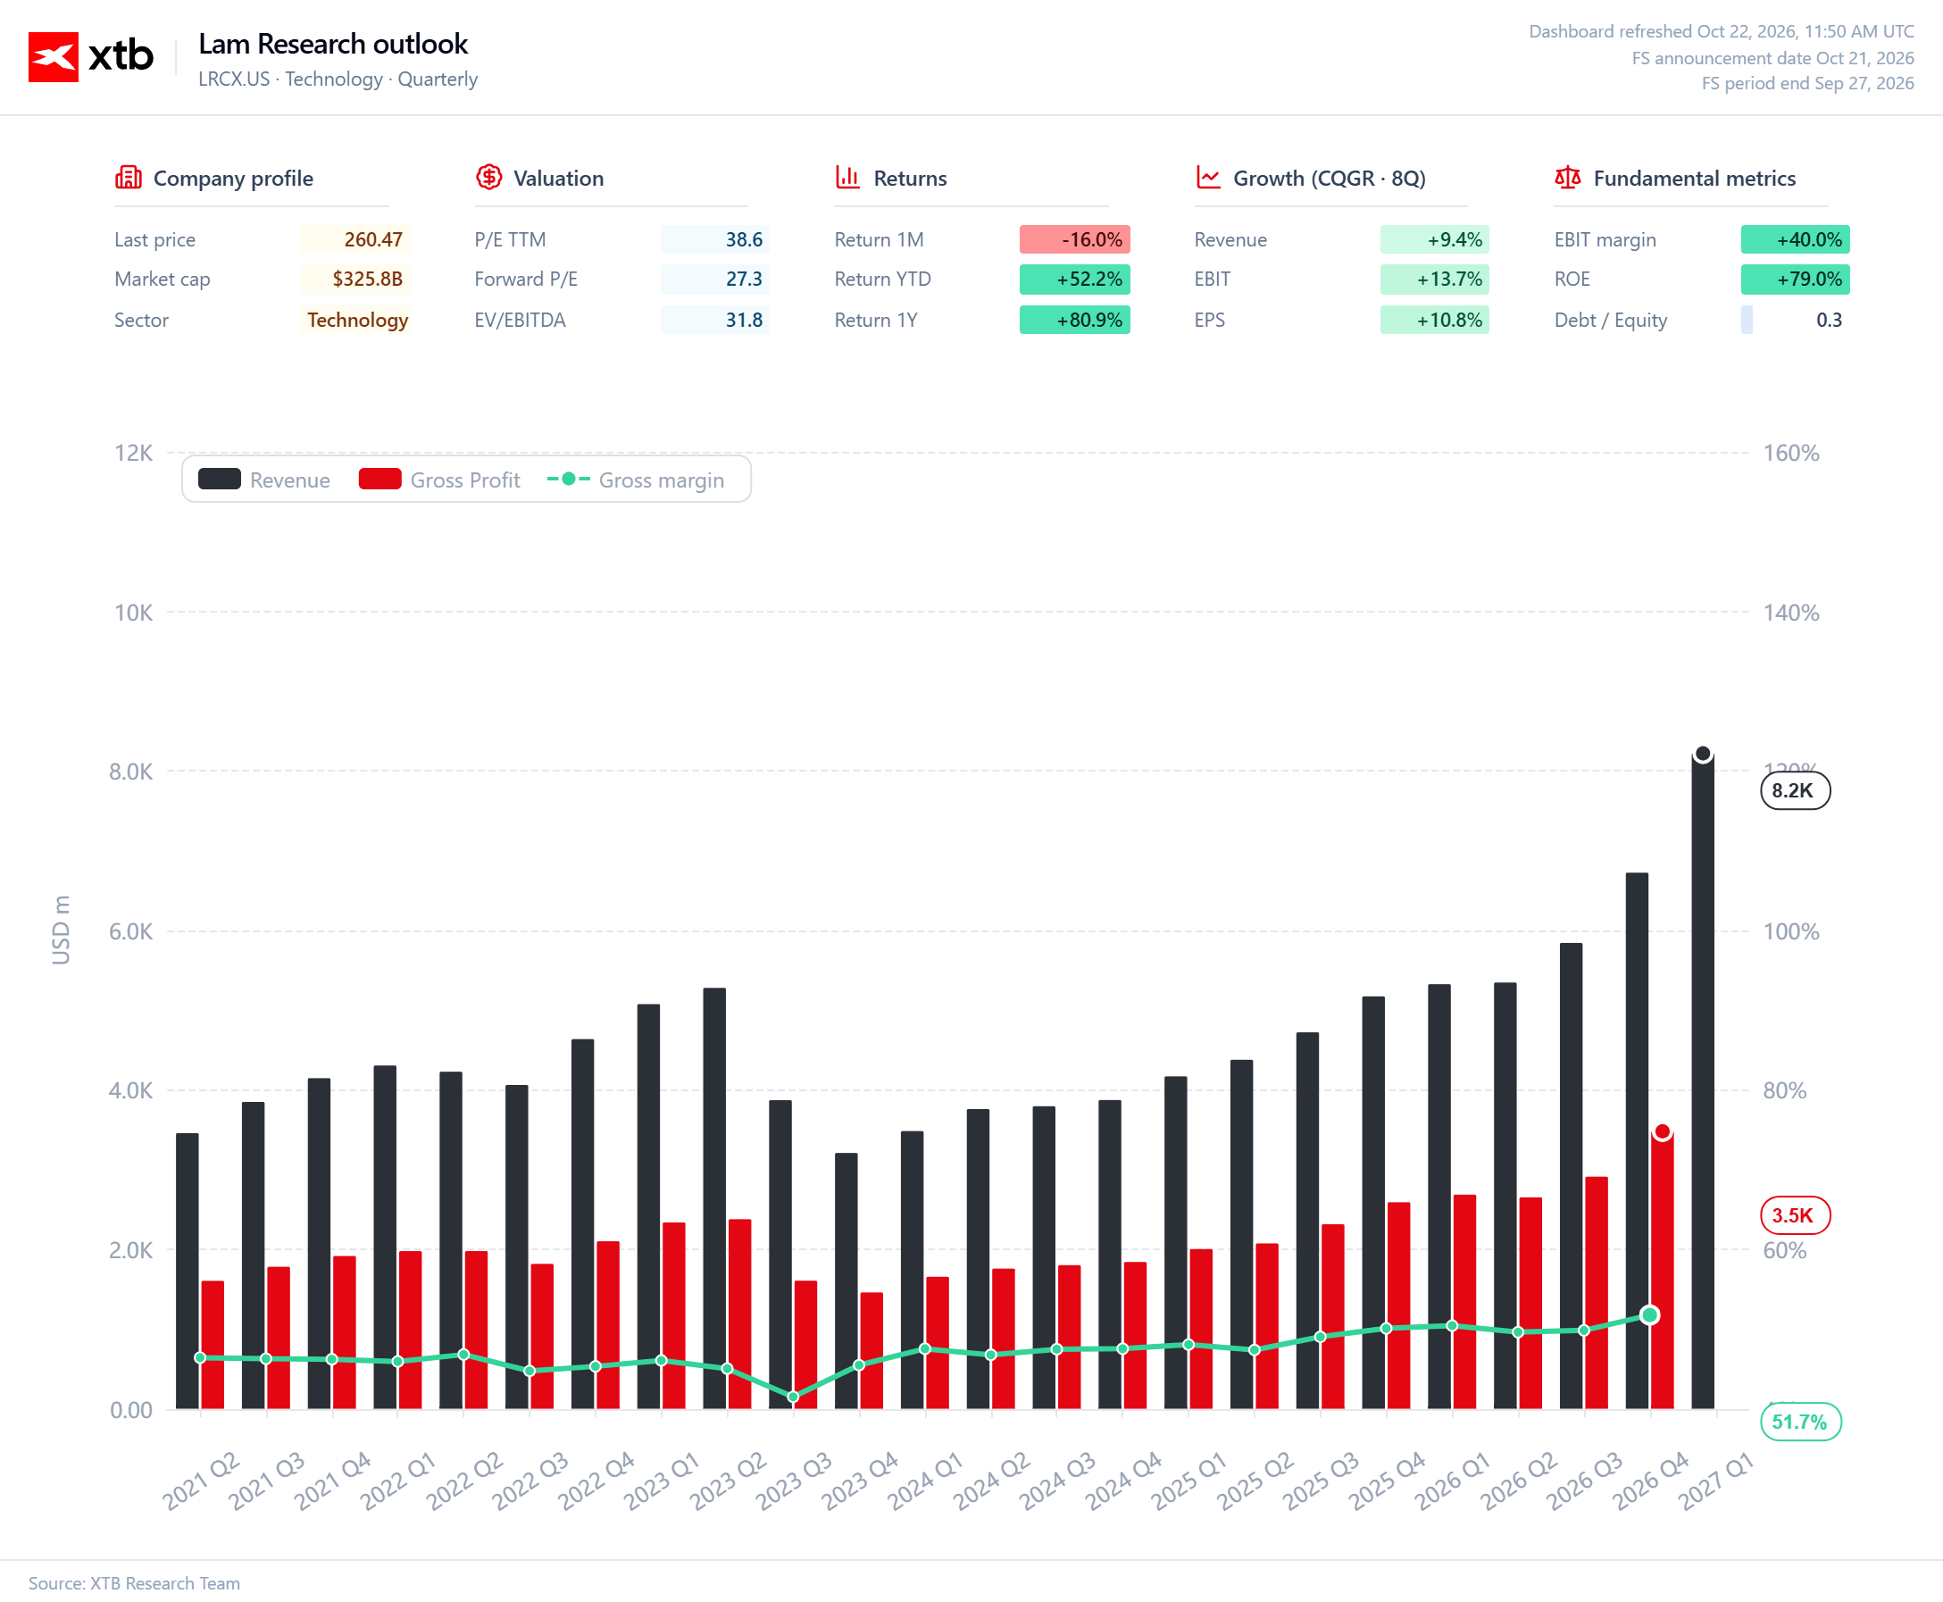This screenshot has width=1943, height=1602.
Task: Click the 2023 Q3 gross margin low point
Action: coord(794,1397)
